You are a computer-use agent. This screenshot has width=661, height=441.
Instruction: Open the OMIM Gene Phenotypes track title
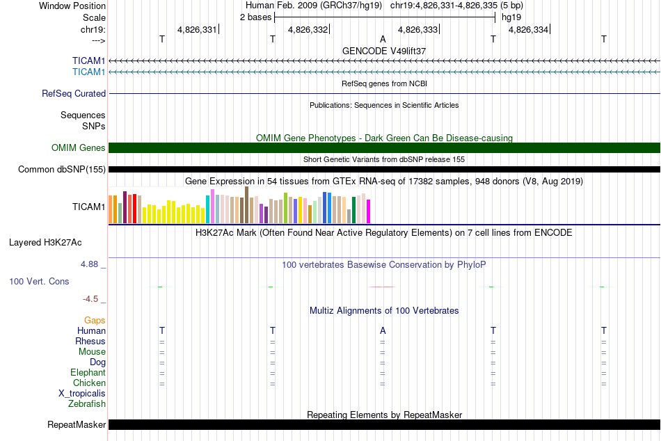[x=384, y=138]
